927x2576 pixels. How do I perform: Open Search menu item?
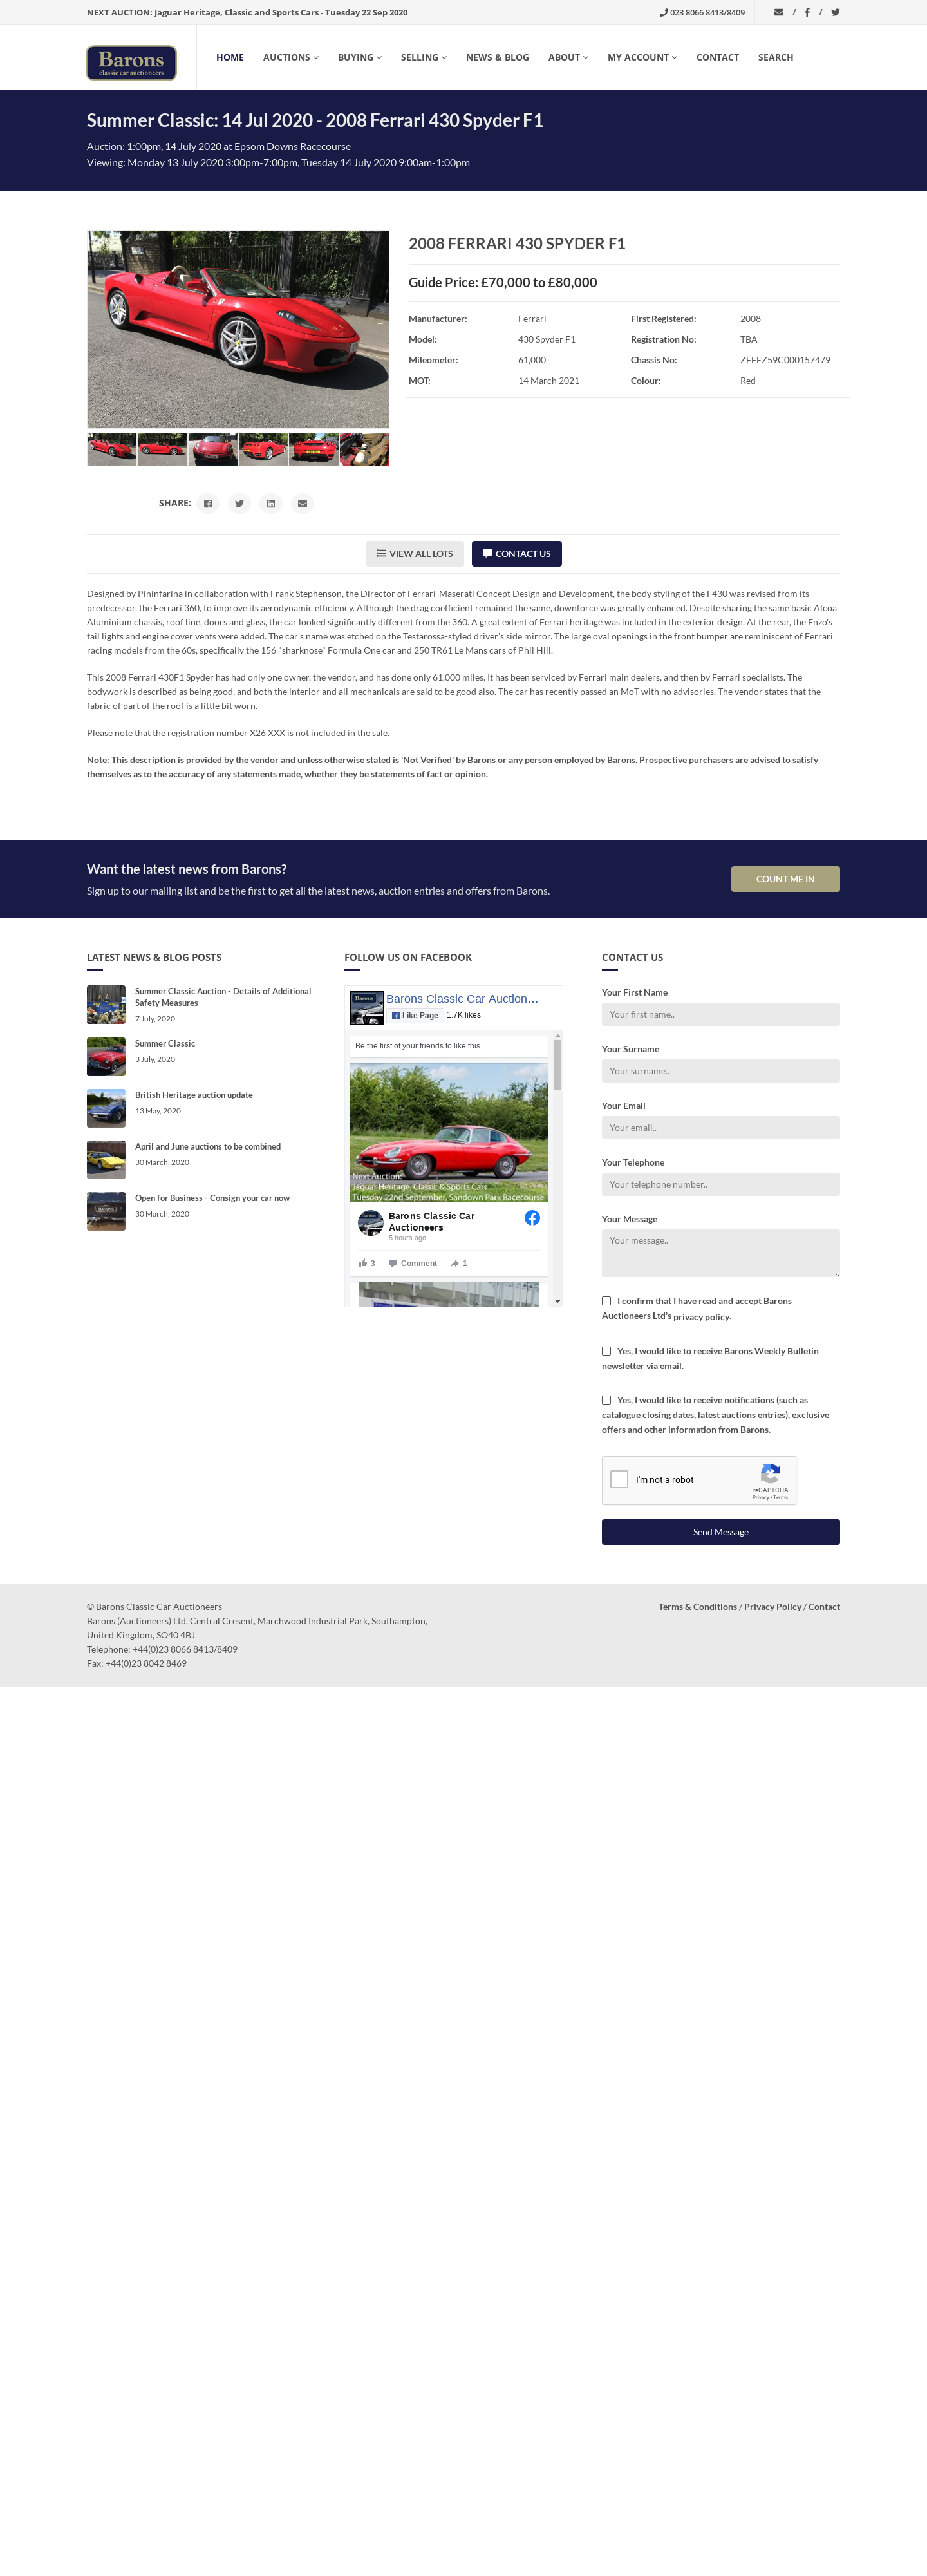click(775, 58)
